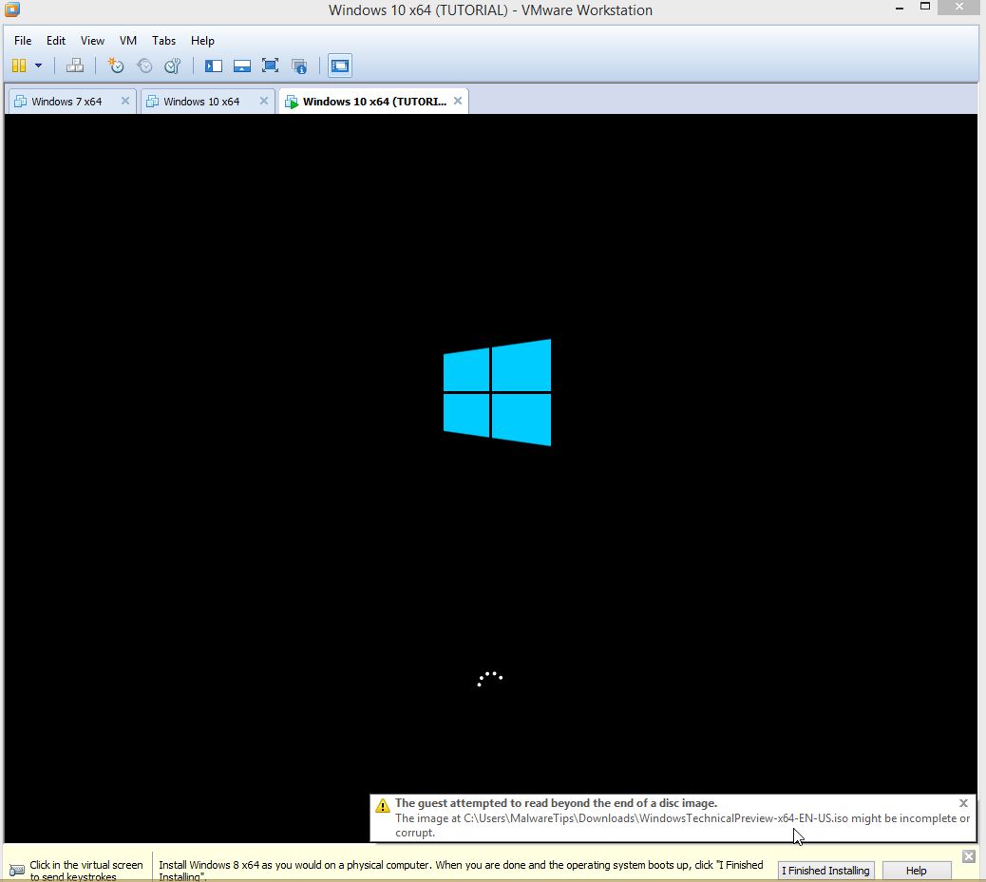The height and width of the screenshot is (882, 986).
Task: Close the Windows 10 x64 (TUTORIAL) tab
Action: coord(458,101)
